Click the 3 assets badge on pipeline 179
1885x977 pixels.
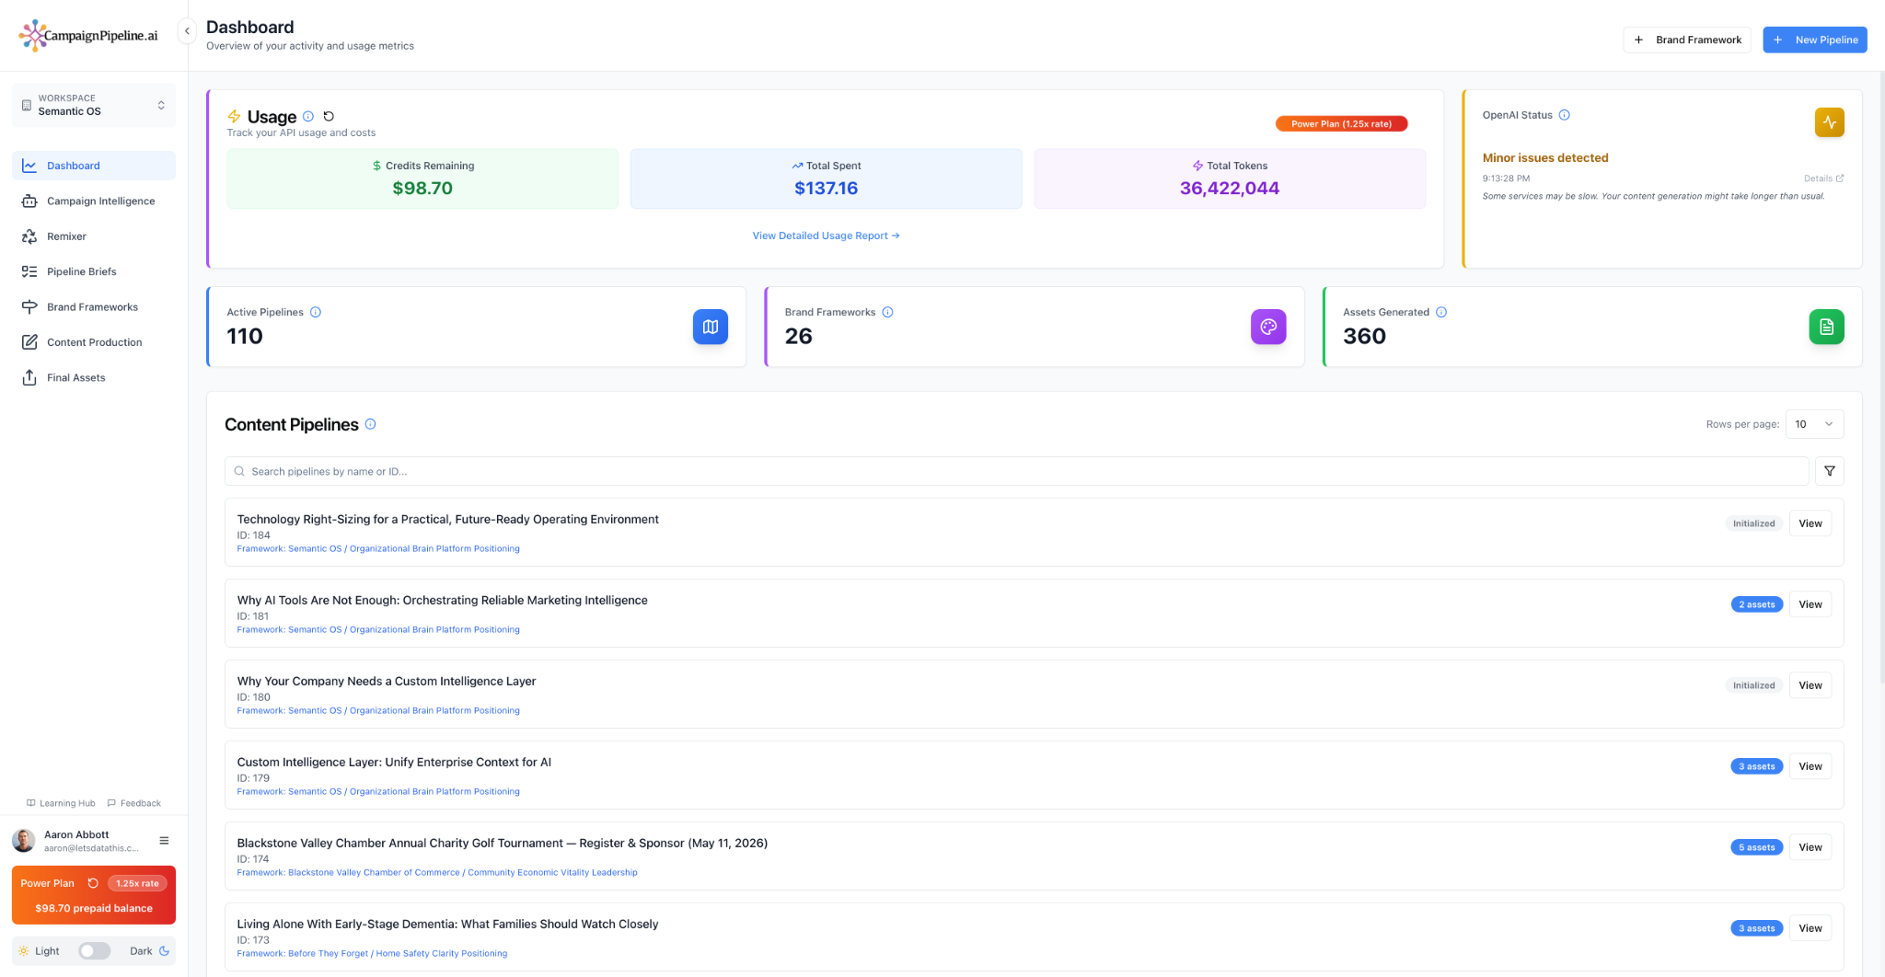1756,766
